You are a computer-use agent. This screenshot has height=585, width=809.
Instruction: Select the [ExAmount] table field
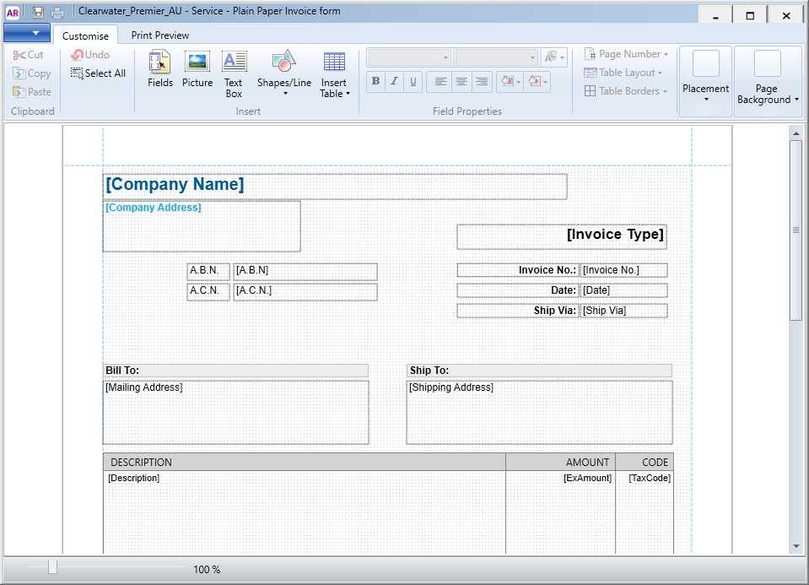(x=587, y=478)
